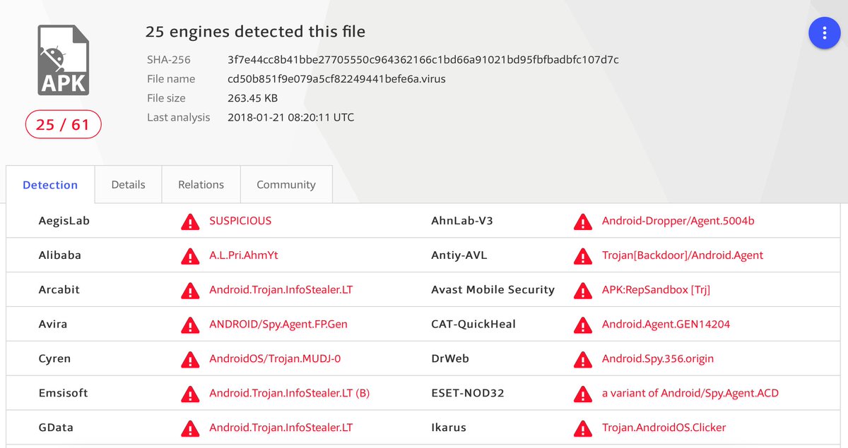Click the Android.Agent.GEN14204 result

coord(666,325)
